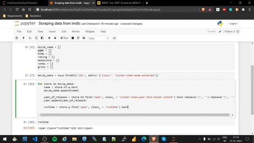The width and height of the screenshot is (254, 143).
Task: Click the runtime line in the for loop cell
Action: 86,107
